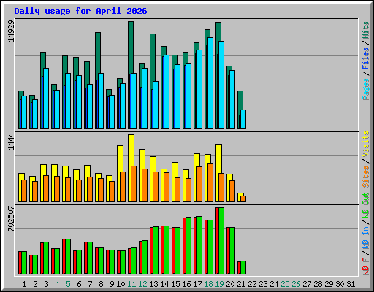Image resolution: width=374 pixels, height=292 pixels.
Task: Click day label 14 on the x-axis
Action: (164, 284)
